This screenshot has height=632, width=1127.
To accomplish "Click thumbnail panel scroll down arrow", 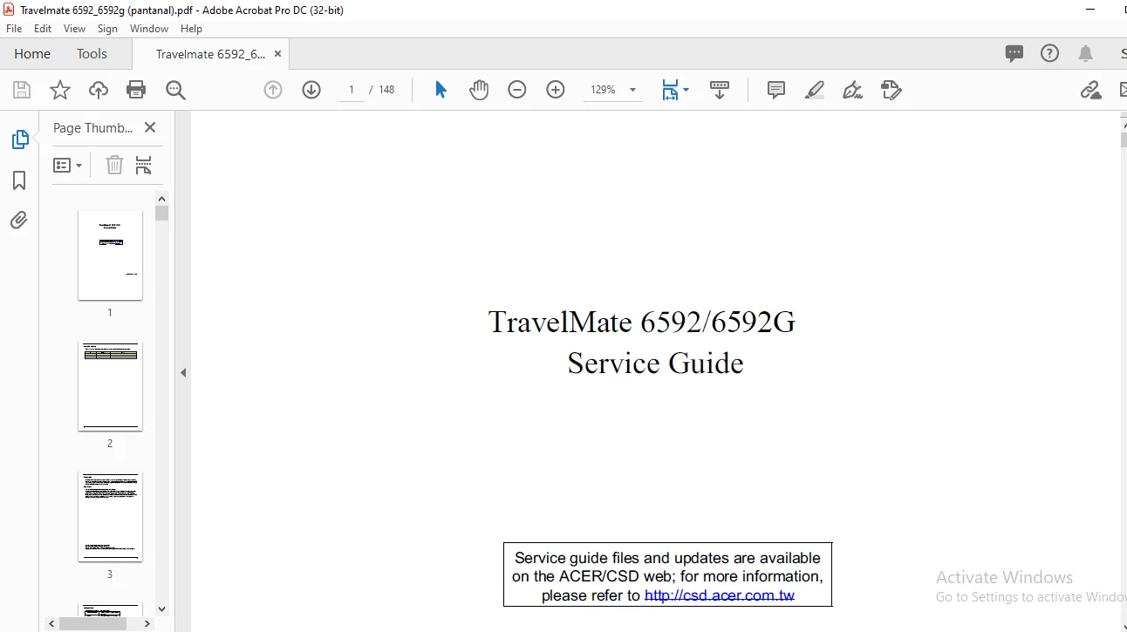I will [161, 609].
